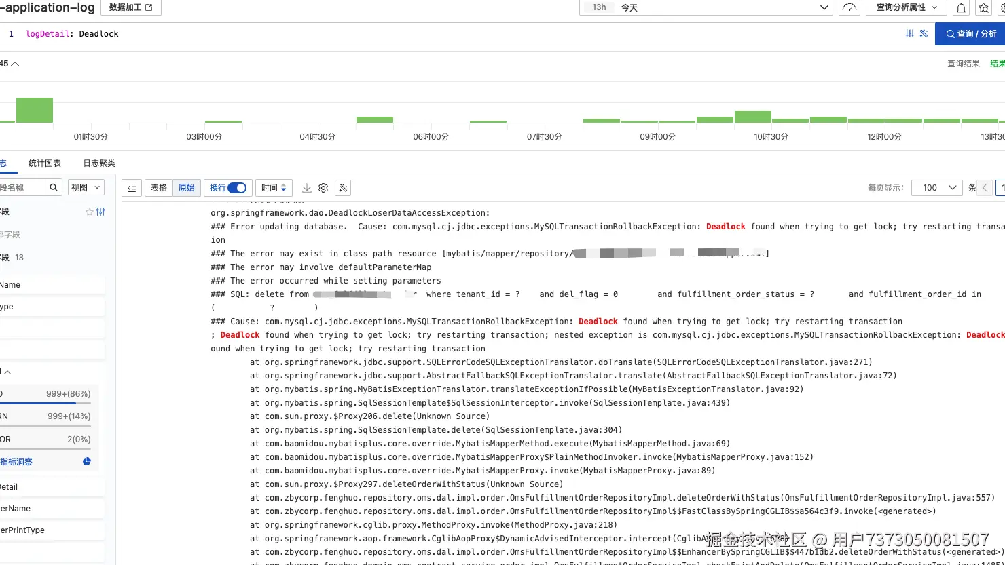Image resolution: width=1005 pixels, height=565 pixels.
Task: Expand the field ending in erName
Action: pos(52,509)
